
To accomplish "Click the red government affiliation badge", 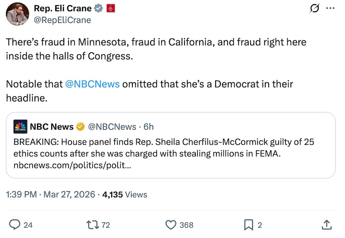I will (110, 8).
